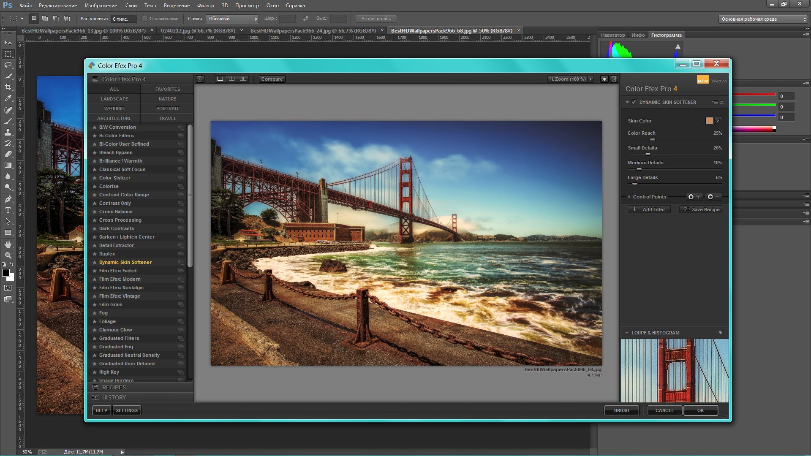Expand the RECIPES section
Viewport: 811px width, 456px height.
(114, 388)
